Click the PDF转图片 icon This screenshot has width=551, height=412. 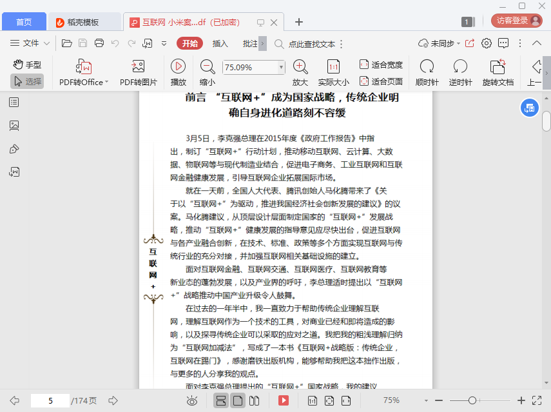pos(138,66)
